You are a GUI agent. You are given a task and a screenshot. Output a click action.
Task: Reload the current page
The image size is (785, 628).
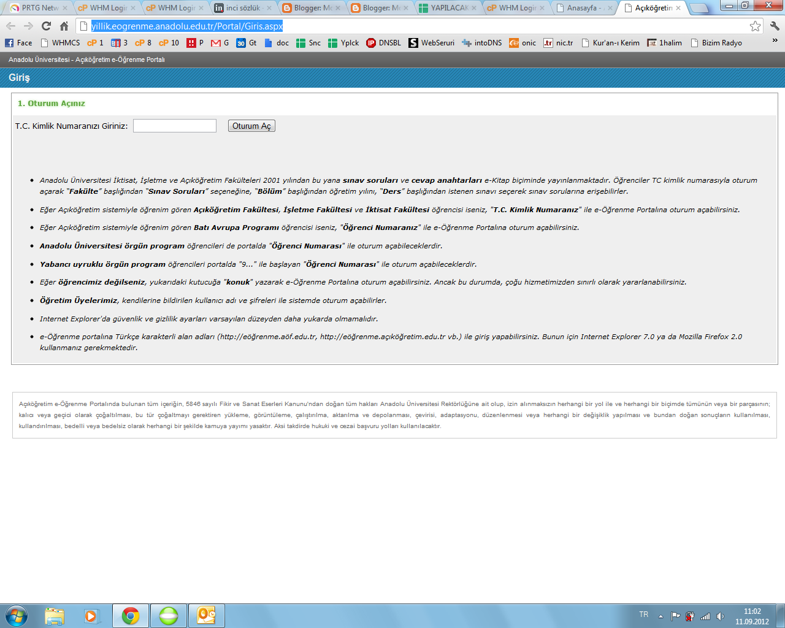[x=46, y=26]
